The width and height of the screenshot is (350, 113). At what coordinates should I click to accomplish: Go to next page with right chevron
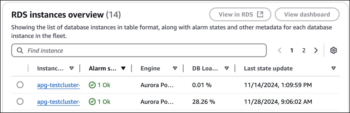click(316, 51)
